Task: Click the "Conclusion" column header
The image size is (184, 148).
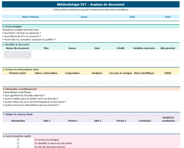Action: (x=145, y=121)
